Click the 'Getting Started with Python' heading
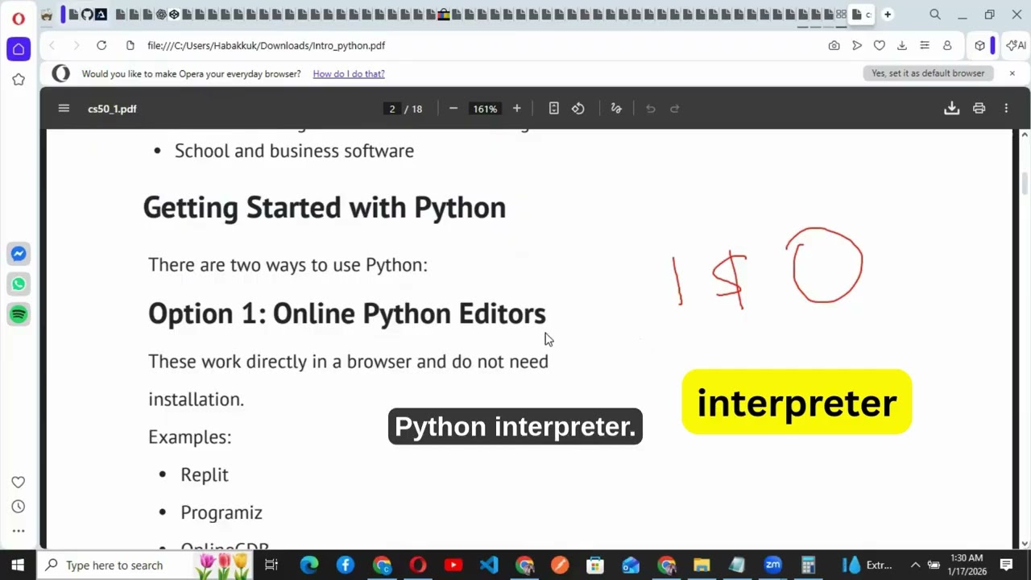 tap(325, 208)
